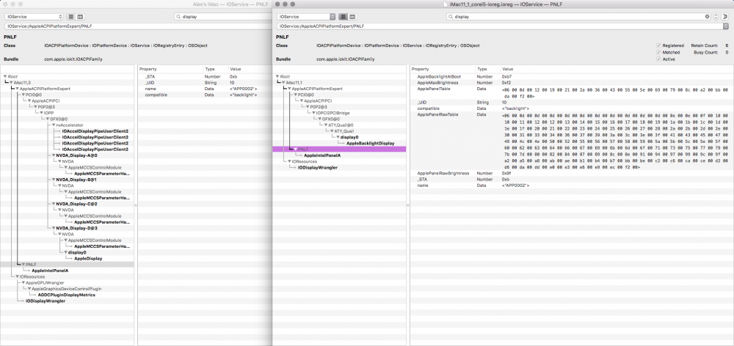The width and height of the screenshot is (734, 346).
Task: Click the 0xf2 value of AppleMaxBrightness
Action: [x=506, y=82]
